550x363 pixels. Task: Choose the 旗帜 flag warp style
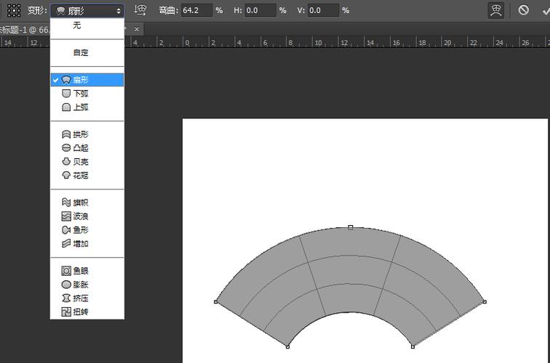(x=80, y=203)
